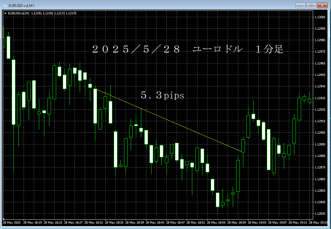Click the 28 May 18:59 time label

237,222
